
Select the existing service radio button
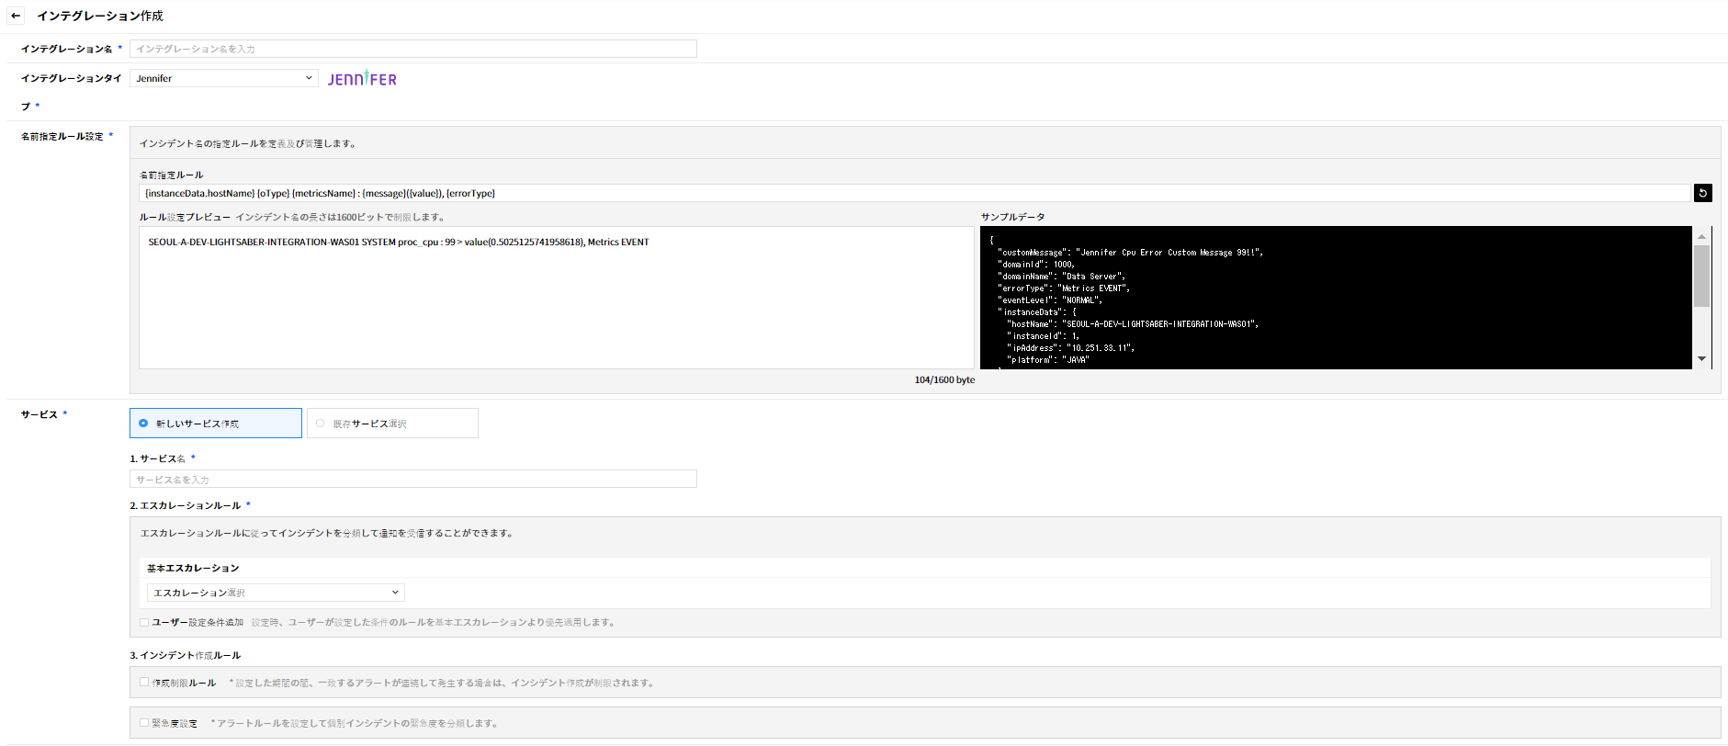(321, 424)
